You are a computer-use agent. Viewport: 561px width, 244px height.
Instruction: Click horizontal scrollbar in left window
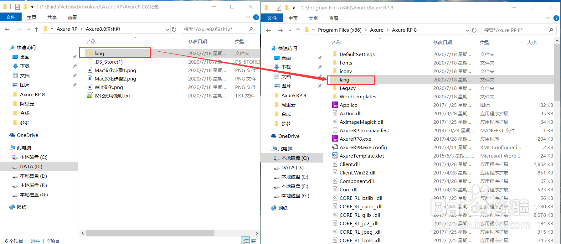pyautogui.click(x=150, y=233)
